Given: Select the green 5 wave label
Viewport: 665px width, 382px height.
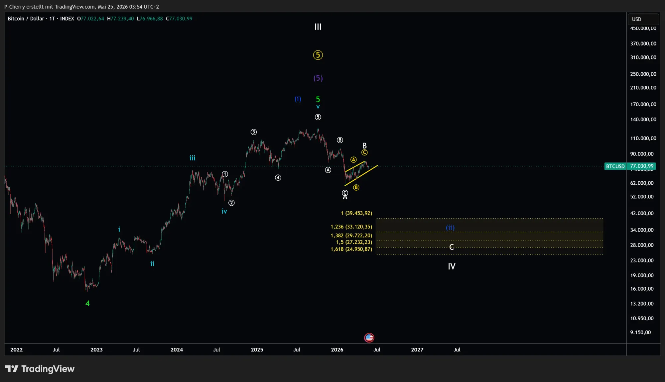Looking at the screenshot, I should point(318,99).
